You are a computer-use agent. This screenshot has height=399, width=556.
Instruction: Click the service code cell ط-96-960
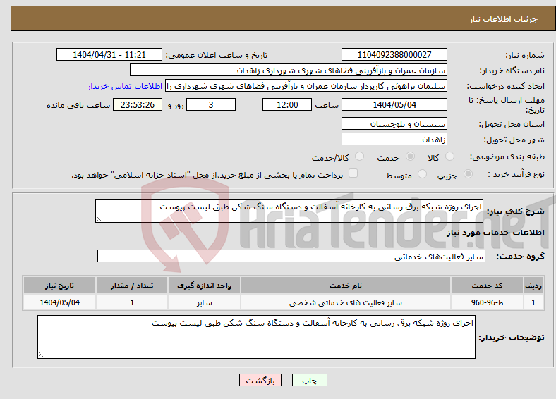(488, 302)
